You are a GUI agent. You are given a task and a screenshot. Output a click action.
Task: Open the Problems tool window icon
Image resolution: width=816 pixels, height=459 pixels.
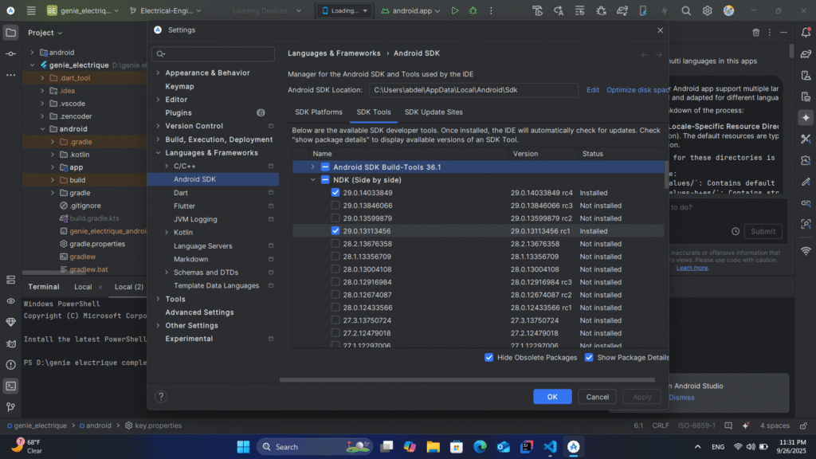coord(10,365)
